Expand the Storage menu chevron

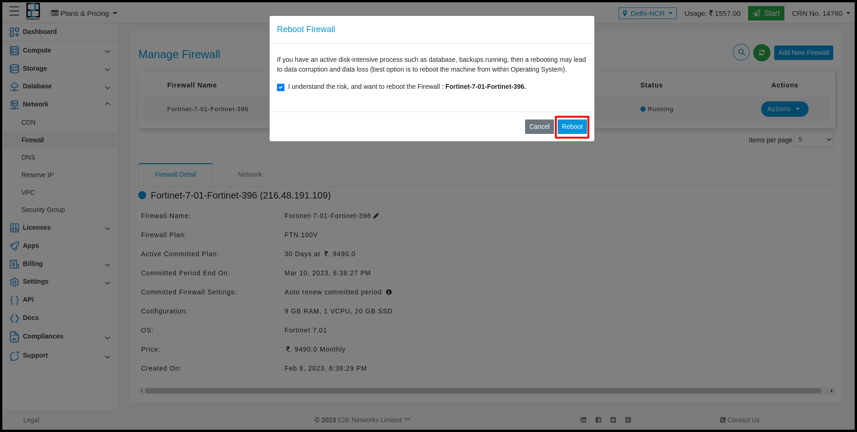(108, 69)
